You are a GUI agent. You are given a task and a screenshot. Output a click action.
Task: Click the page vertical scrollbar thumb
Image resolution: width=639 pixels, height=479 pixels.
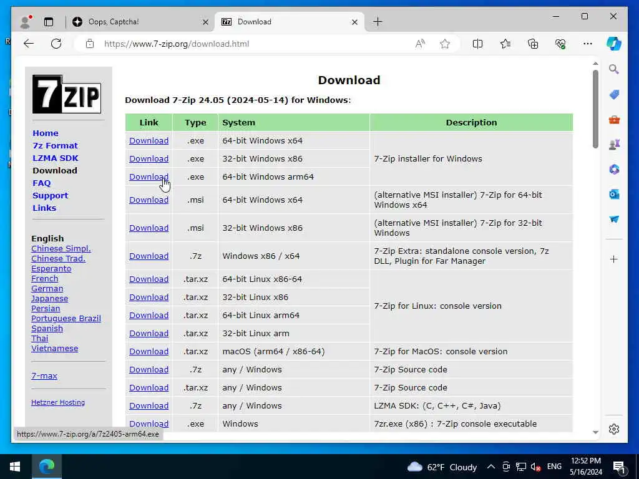point(595,109)
